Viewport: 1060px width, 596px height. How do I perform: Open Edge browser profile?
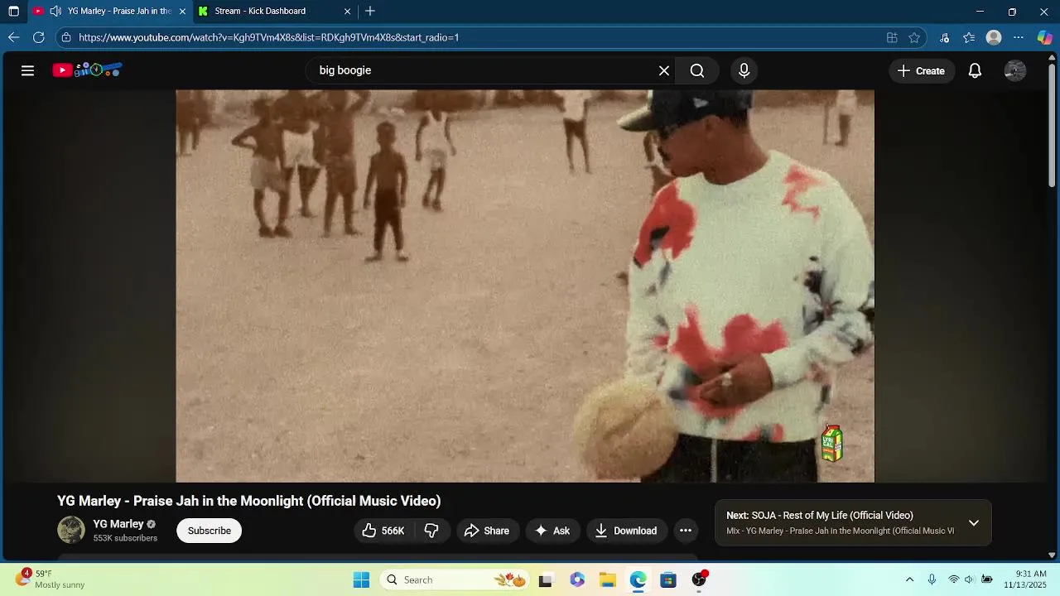pyautogui.click(x=994, y=37)
